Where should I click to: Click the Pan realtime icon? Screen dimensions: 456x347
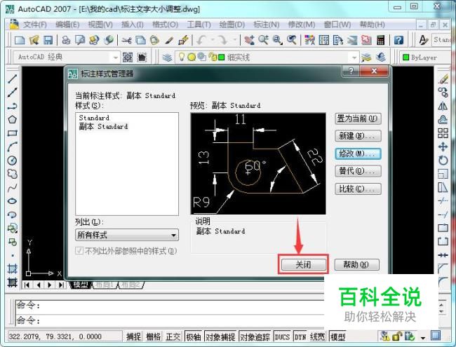[249, 40]
